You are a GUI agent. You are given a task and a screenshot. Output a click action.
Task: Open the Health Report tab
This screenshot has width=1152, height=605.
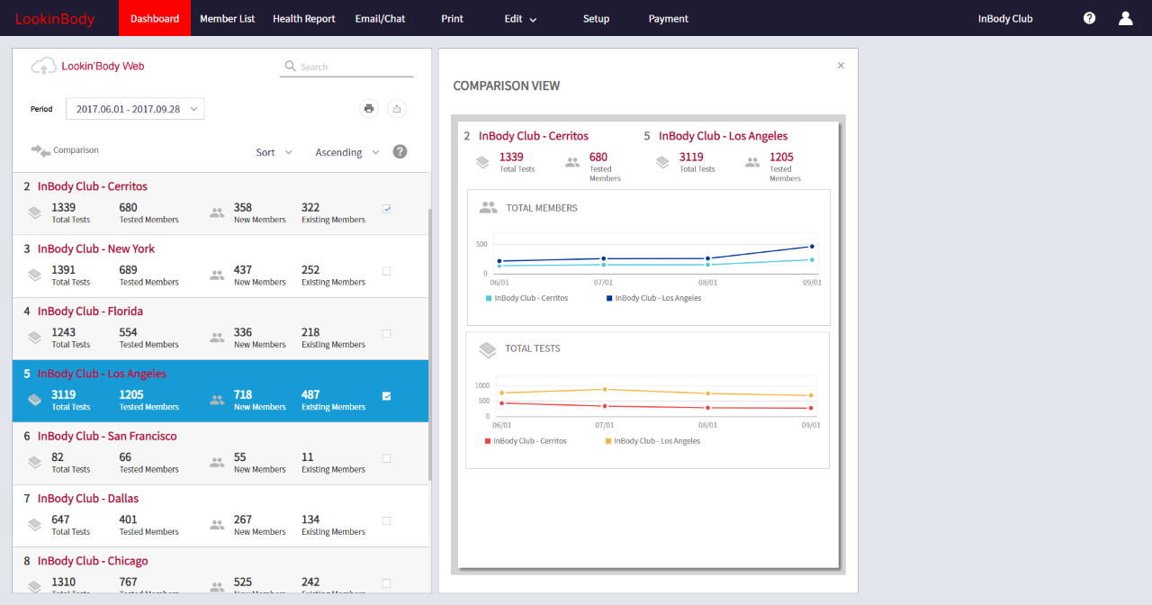point(304,18)
